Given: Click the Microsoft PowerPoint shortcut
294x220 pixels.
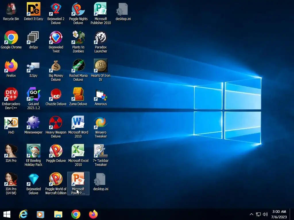Looking at the screenshot, I should pos(78,184).
